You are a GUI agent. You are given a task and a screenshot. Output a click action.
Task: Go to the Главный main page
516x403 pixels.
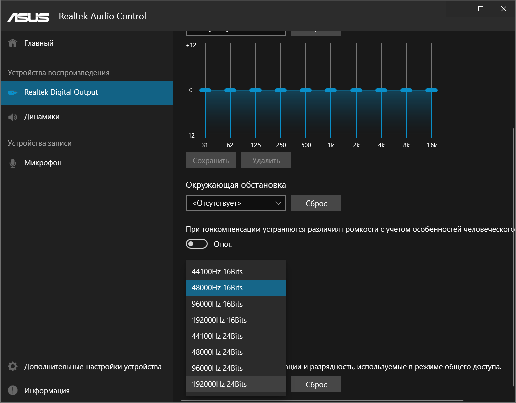39,43
